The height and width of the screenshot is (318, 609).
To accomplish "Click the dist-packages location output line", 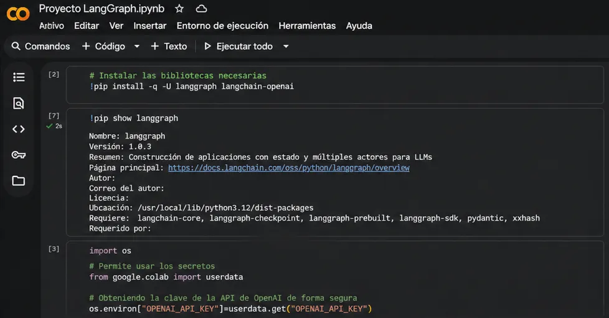I will [201, 208].
